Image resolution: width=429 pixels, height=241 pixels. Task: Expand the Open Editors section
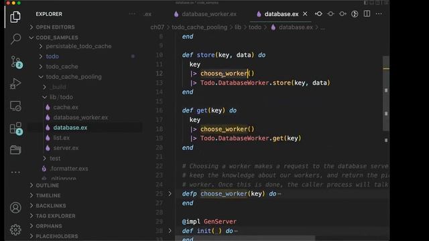tap(55, 27)
